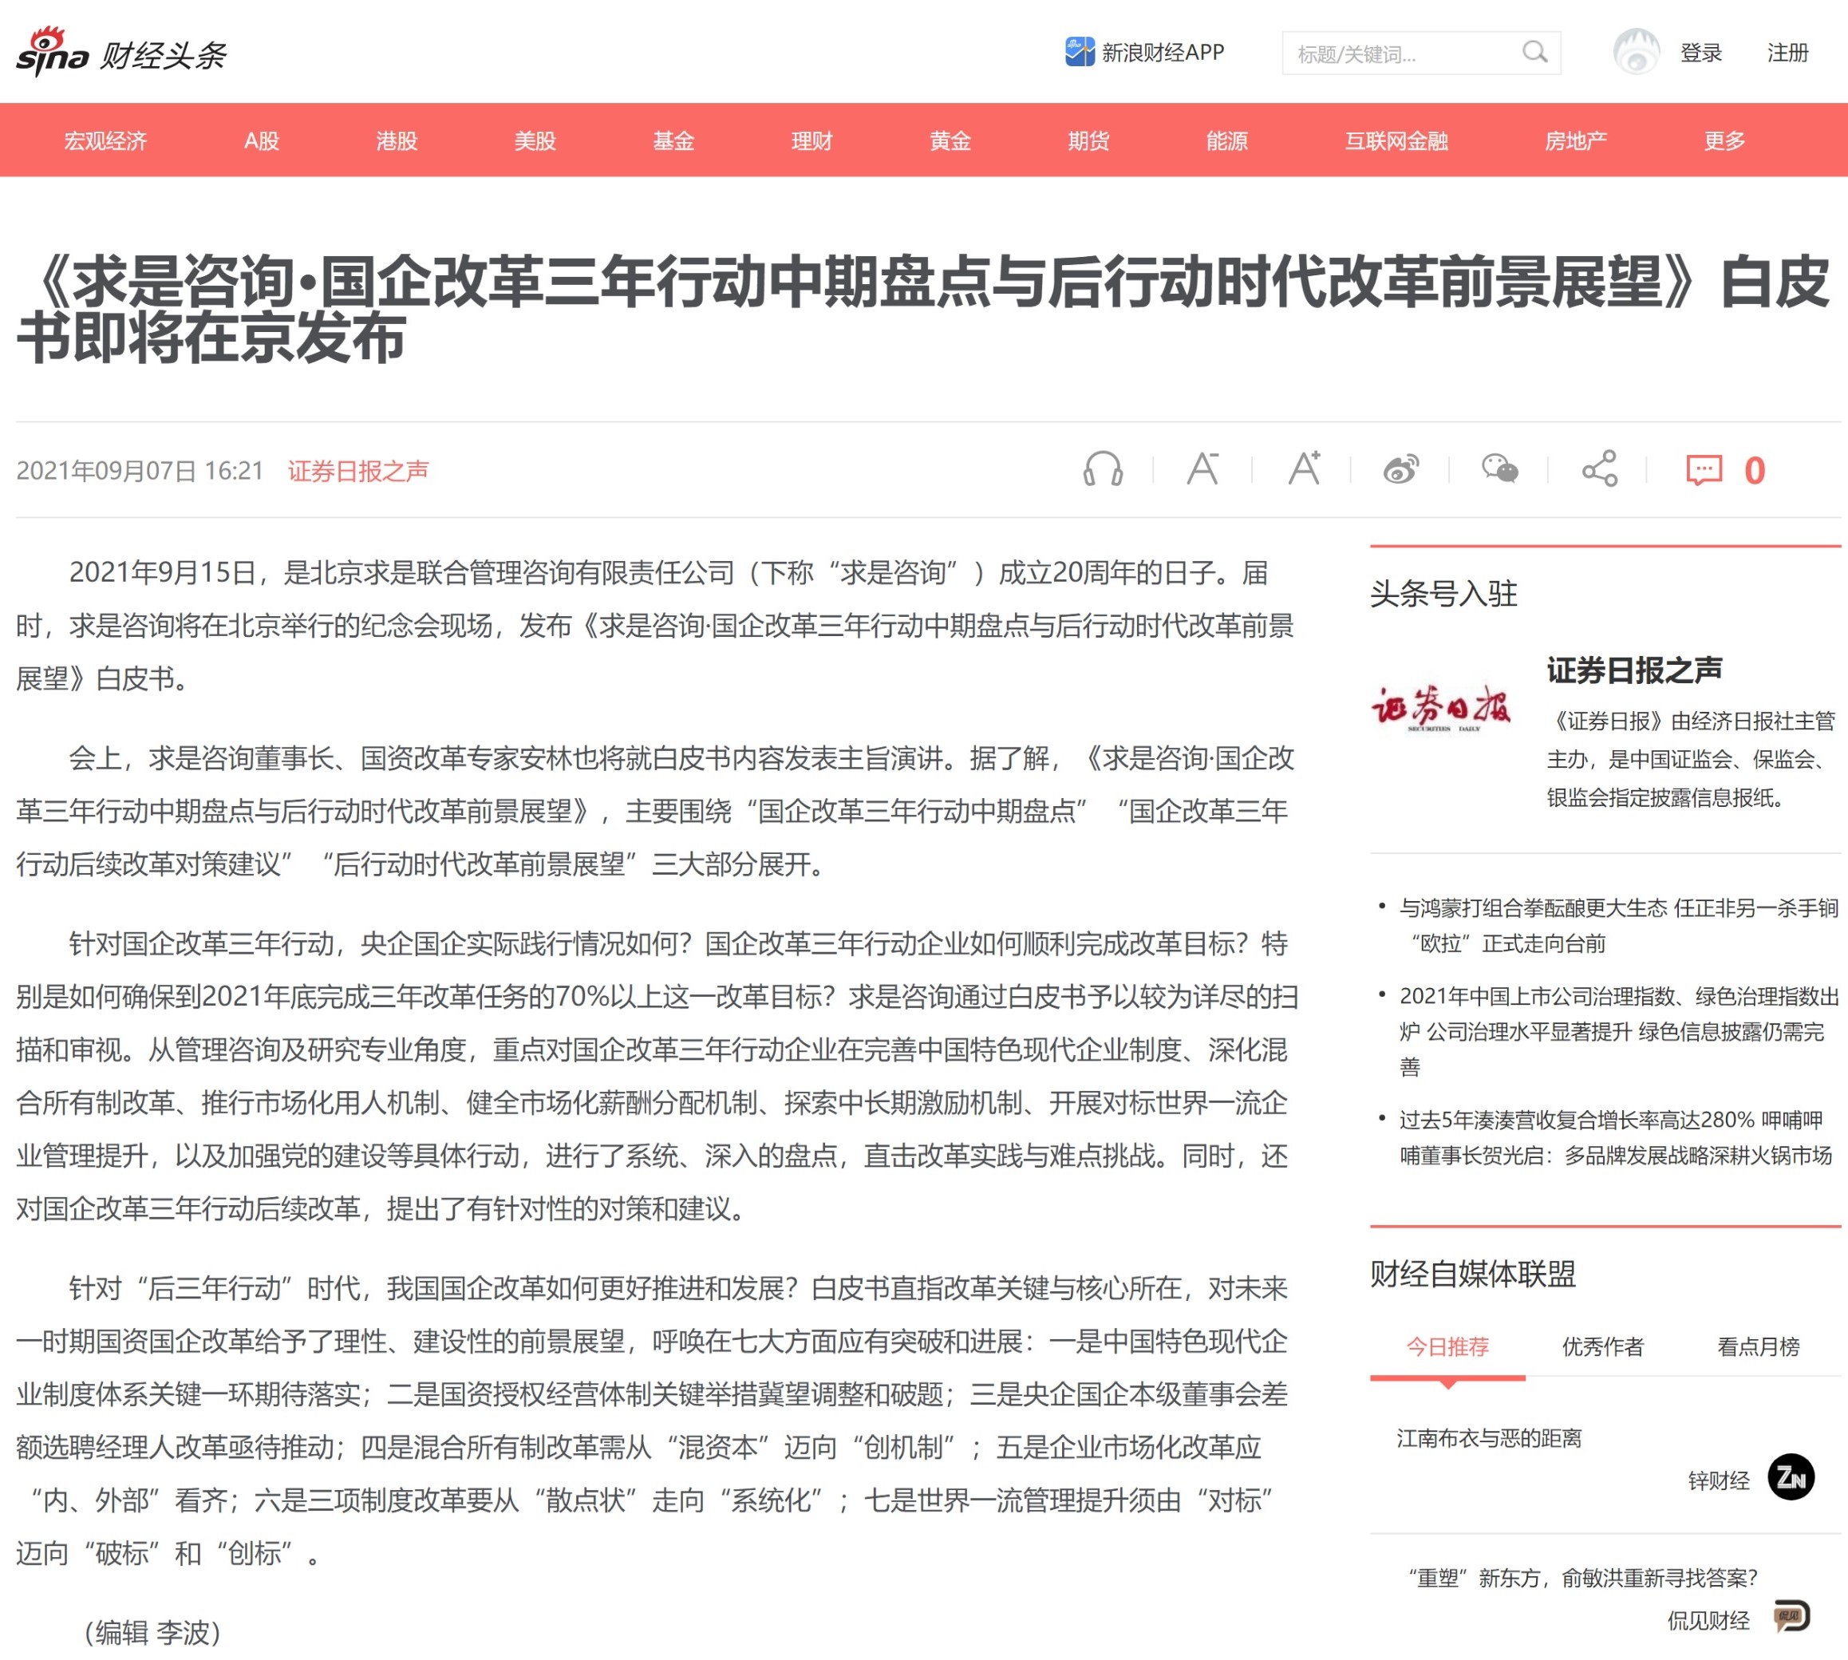
Task: Decrease font size with A- icon
Action: [x=1202, y=468]
